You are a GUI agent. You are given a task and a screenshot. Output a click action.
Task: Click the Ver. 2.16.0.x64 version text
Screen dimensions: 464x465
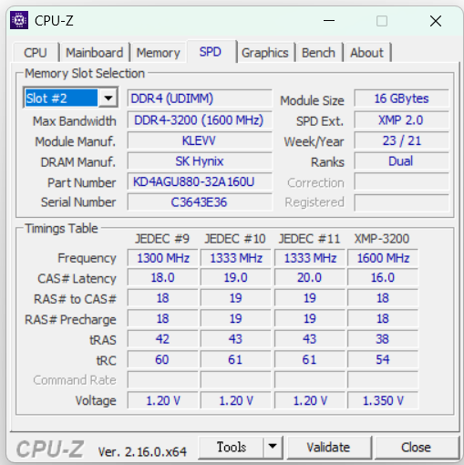(x=142, y=452)
